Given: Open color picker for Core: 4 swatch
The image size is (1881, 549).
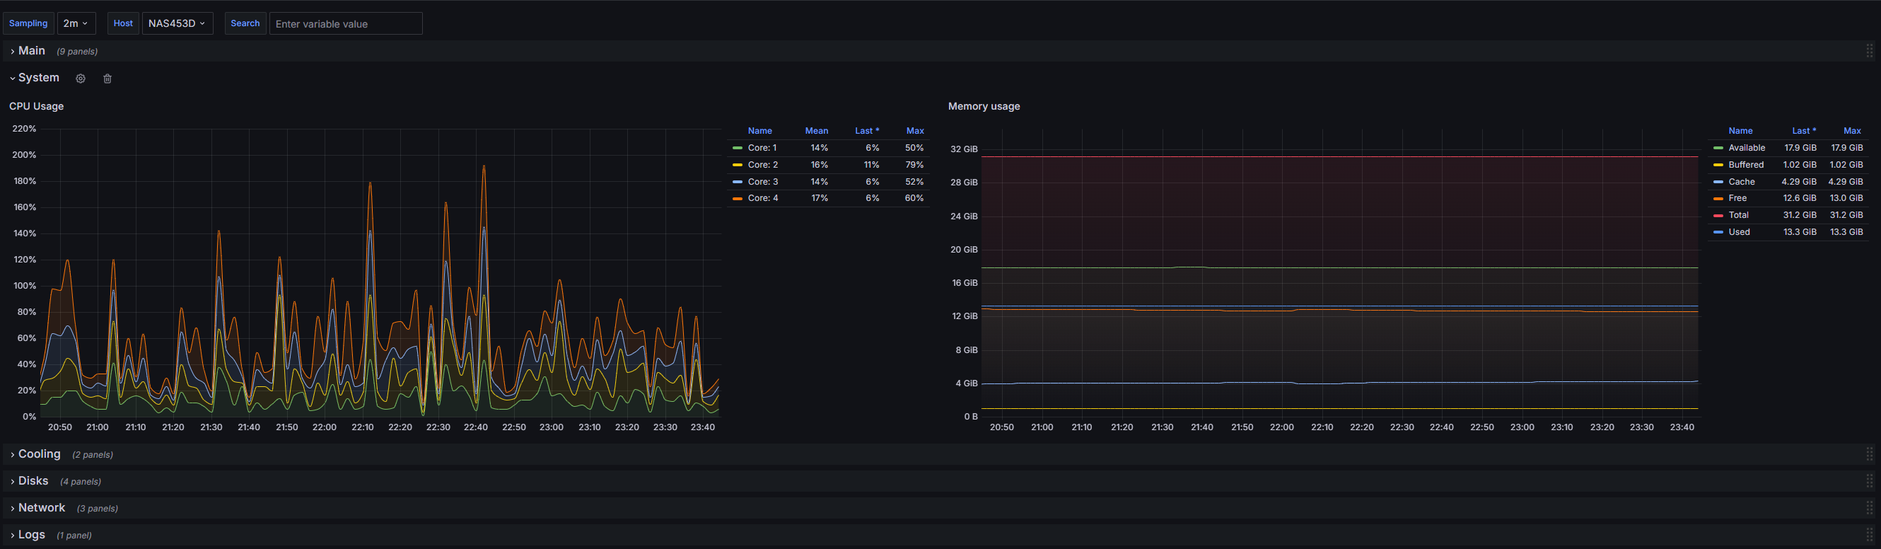Looking at the screenshot, I should [x=738, y=199].
